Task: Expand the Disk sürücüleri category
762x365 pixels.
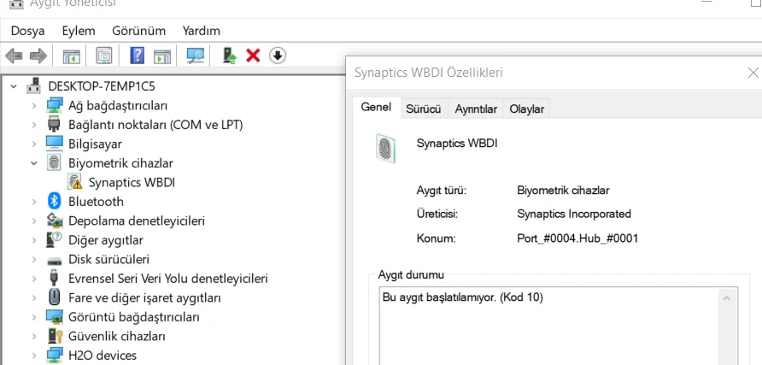Action: click(x=34, y=260)
